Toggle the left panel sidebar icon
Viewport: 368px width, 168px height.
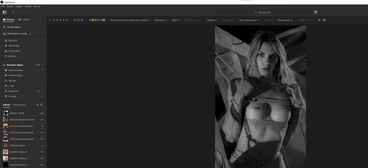pos(5,12)
